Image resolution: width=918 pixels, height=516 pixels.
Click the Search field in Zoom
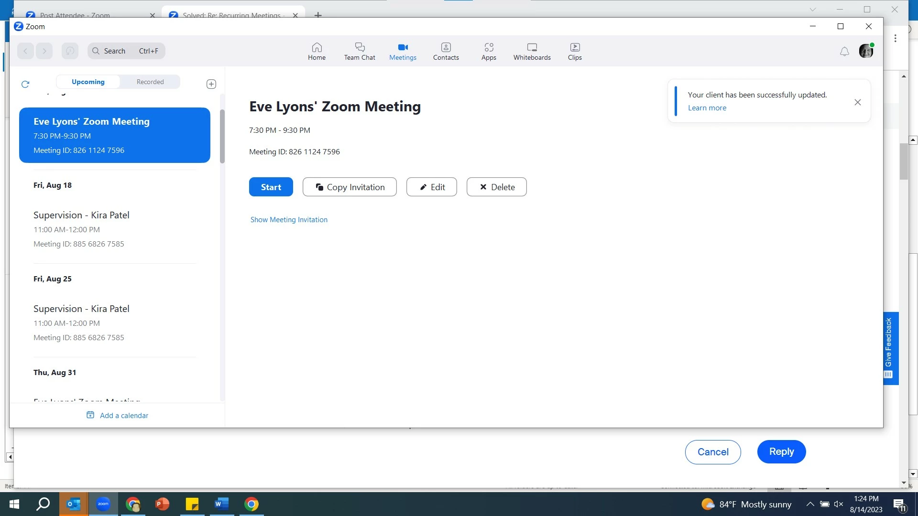click(126, 51)
